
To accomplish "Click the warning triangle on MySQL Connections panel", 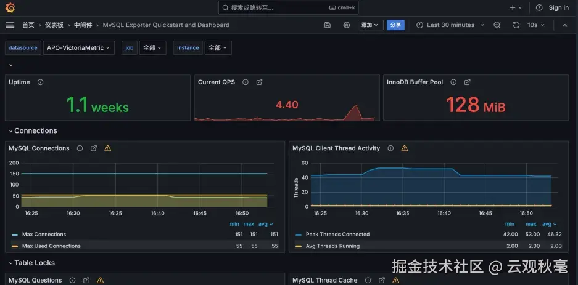I will (107, 148).
